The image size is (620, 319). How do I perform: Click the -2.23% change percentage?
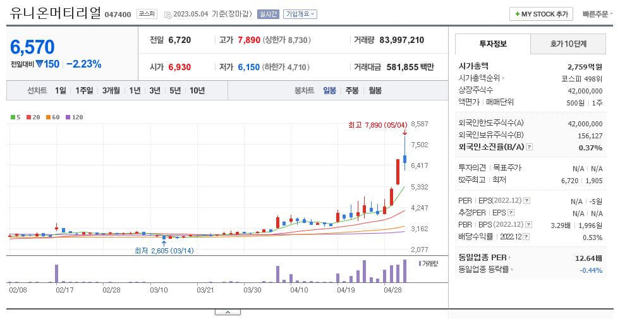[84, 64]
